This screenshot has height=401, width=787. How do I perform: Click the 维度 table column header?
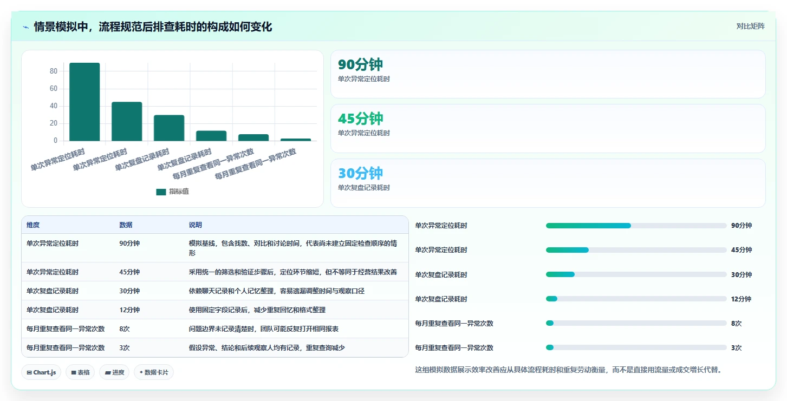point(33,225)
